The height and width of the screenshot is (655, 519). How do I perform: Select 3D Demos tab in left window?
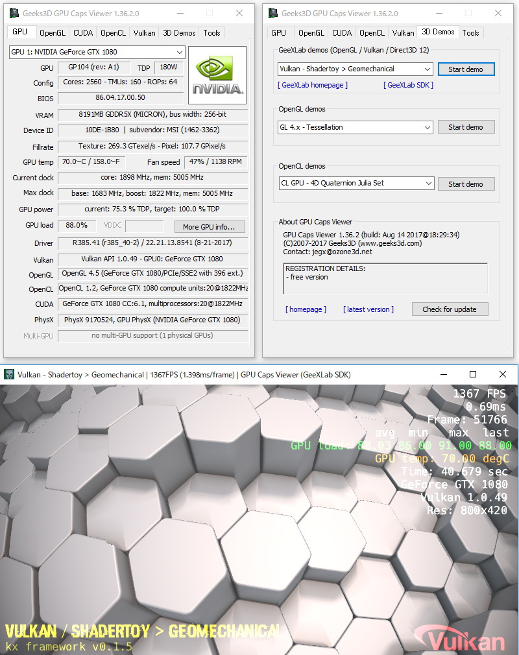(x=179, y=33)
